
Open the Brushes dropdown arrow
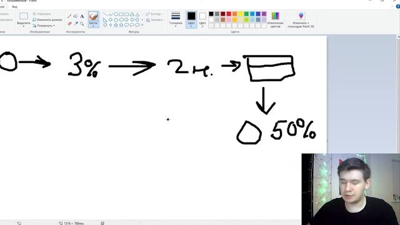click(x=94, y=26)
